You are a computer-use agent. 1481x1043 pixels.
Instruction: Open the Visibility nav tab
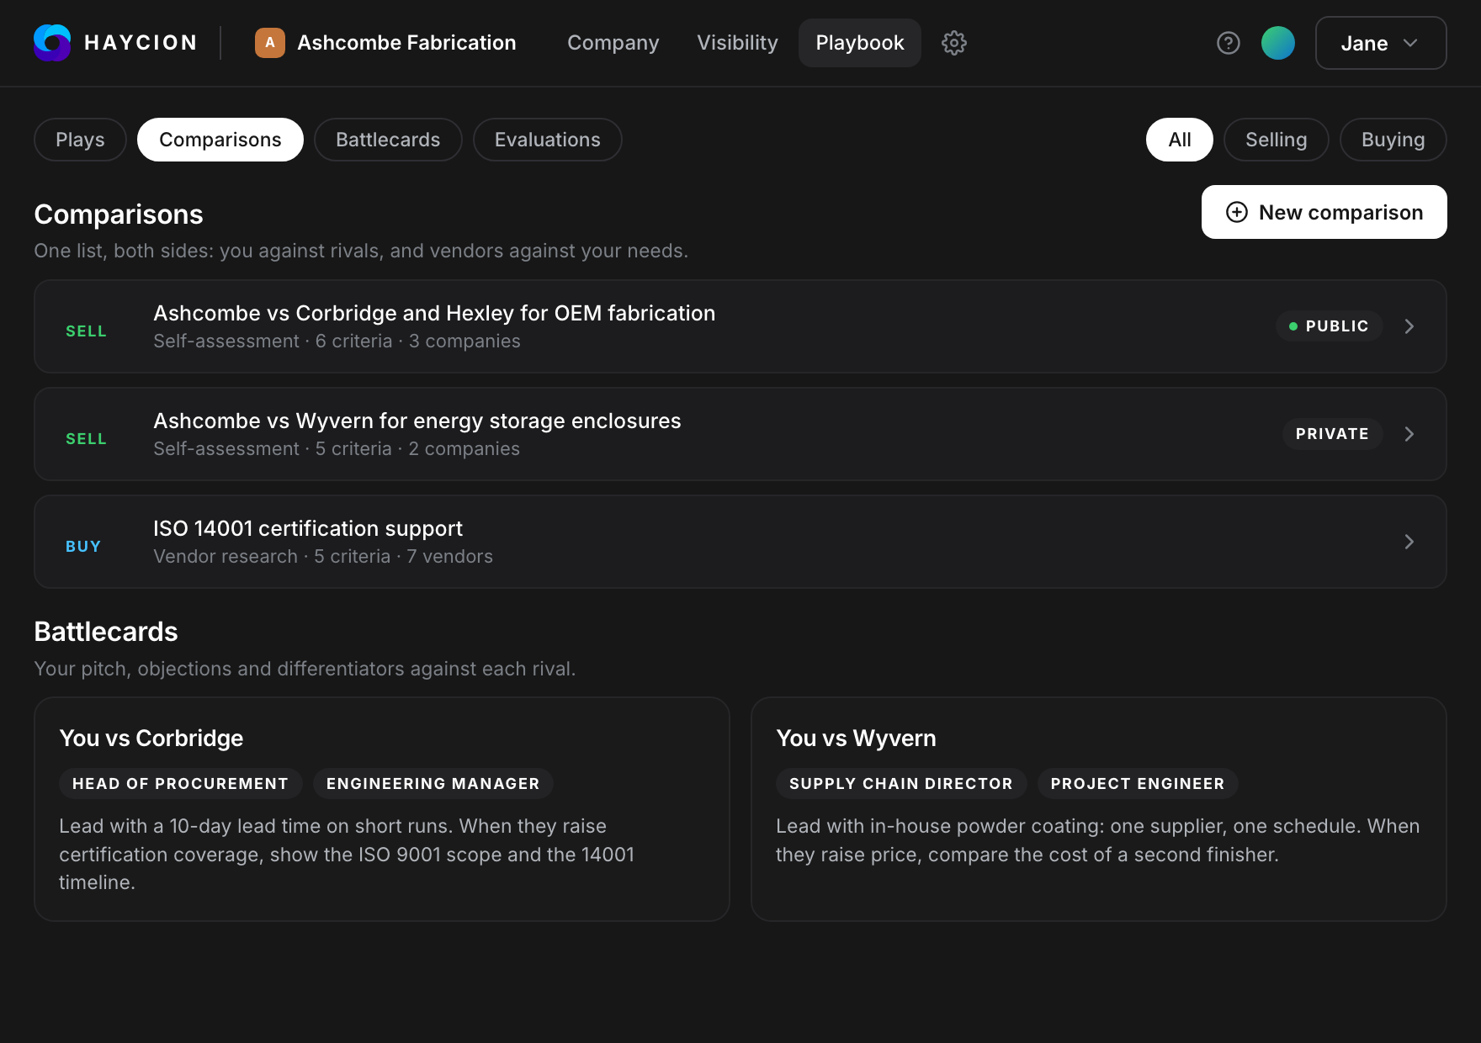[x=738, y=43]
